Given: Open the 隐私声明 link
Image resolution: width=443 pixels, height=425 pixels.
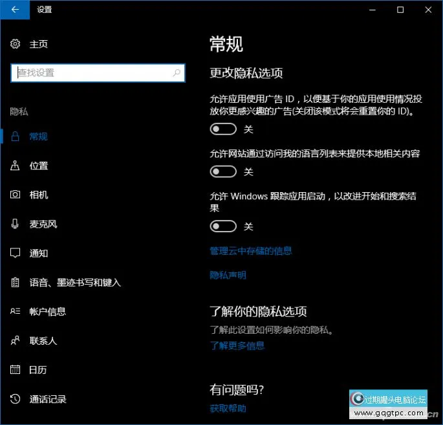Looking at the screenshot, I should pos(228,275).
